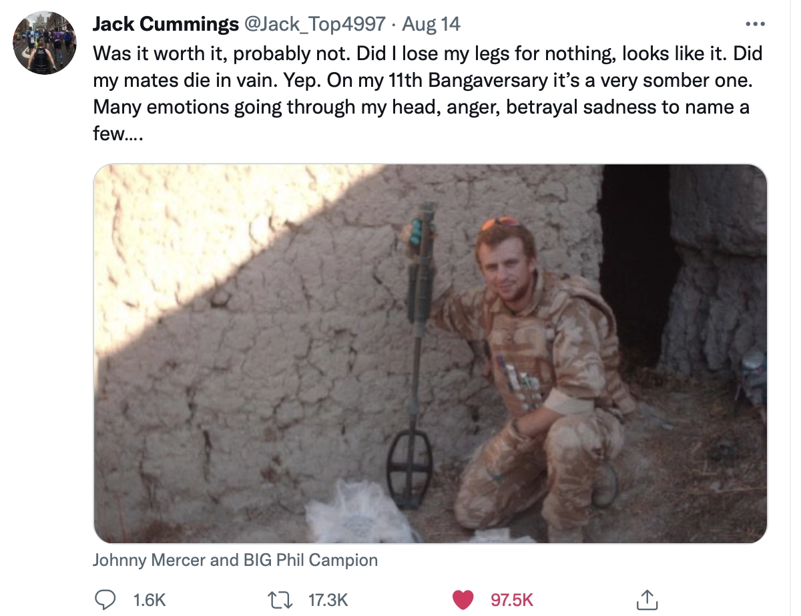Unlike the tweet via red heart
The width and height of the screenshot is (801, 616).
click(463, 599)
